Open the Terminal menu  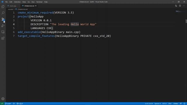(x=39, y=2)
